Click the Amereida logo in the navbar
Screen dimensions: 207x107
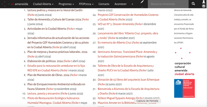[19, 4]
